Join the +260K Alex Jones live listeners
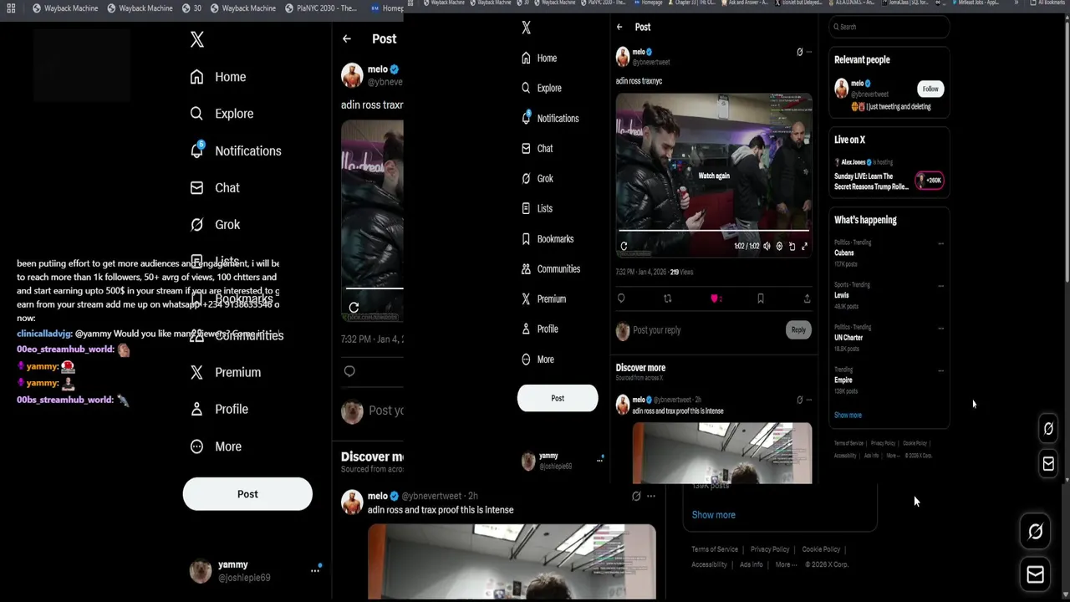The height and width of the screenshot is (602, 1070). pyautogui.click(x=930, y=180)
